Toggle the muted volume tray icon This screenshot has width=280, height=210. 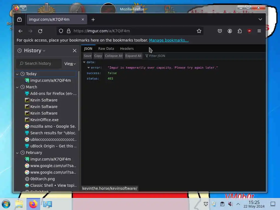(230, 204)
